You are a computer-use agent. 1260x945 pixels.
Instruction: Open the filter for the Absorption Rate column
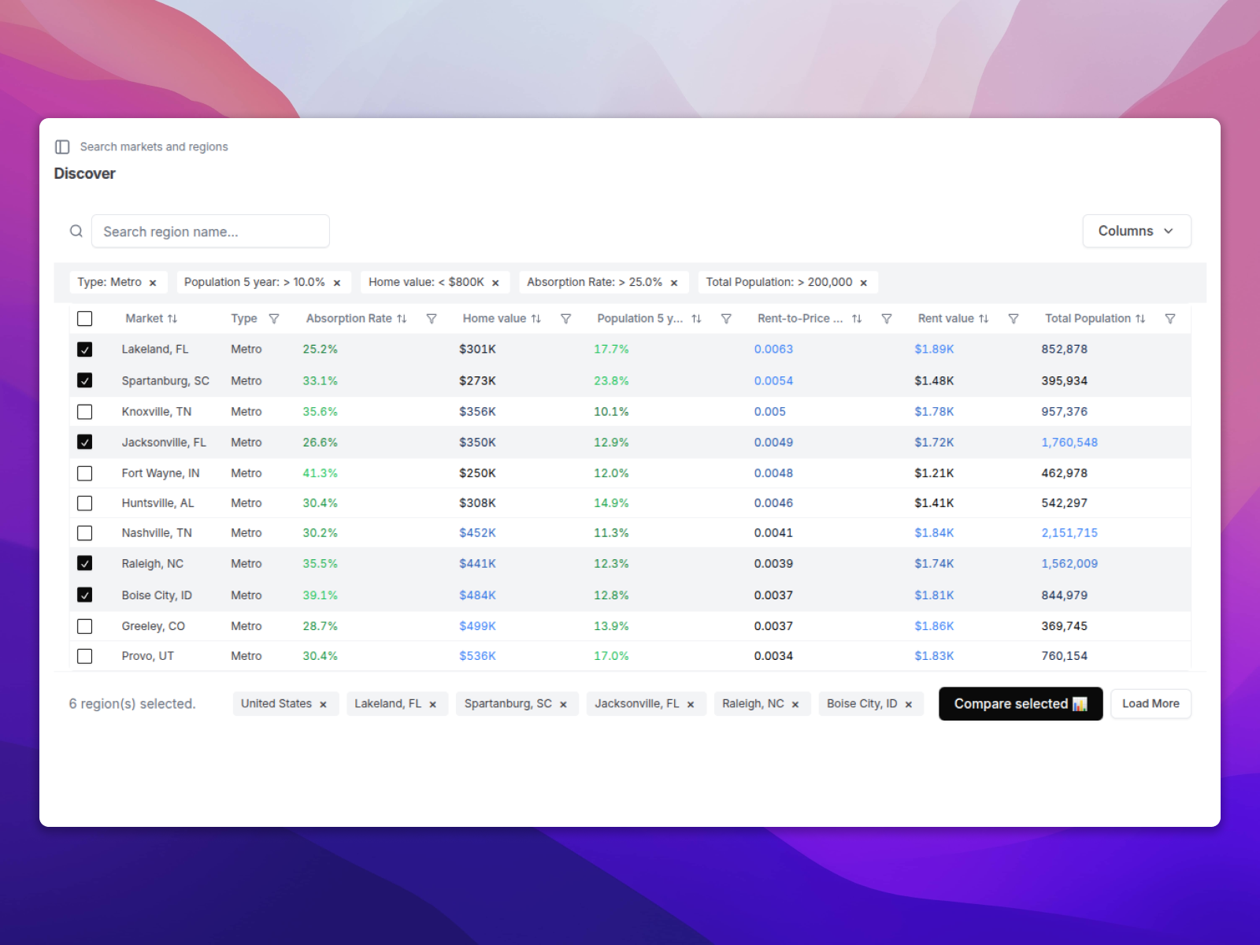[x=432, y=318]
